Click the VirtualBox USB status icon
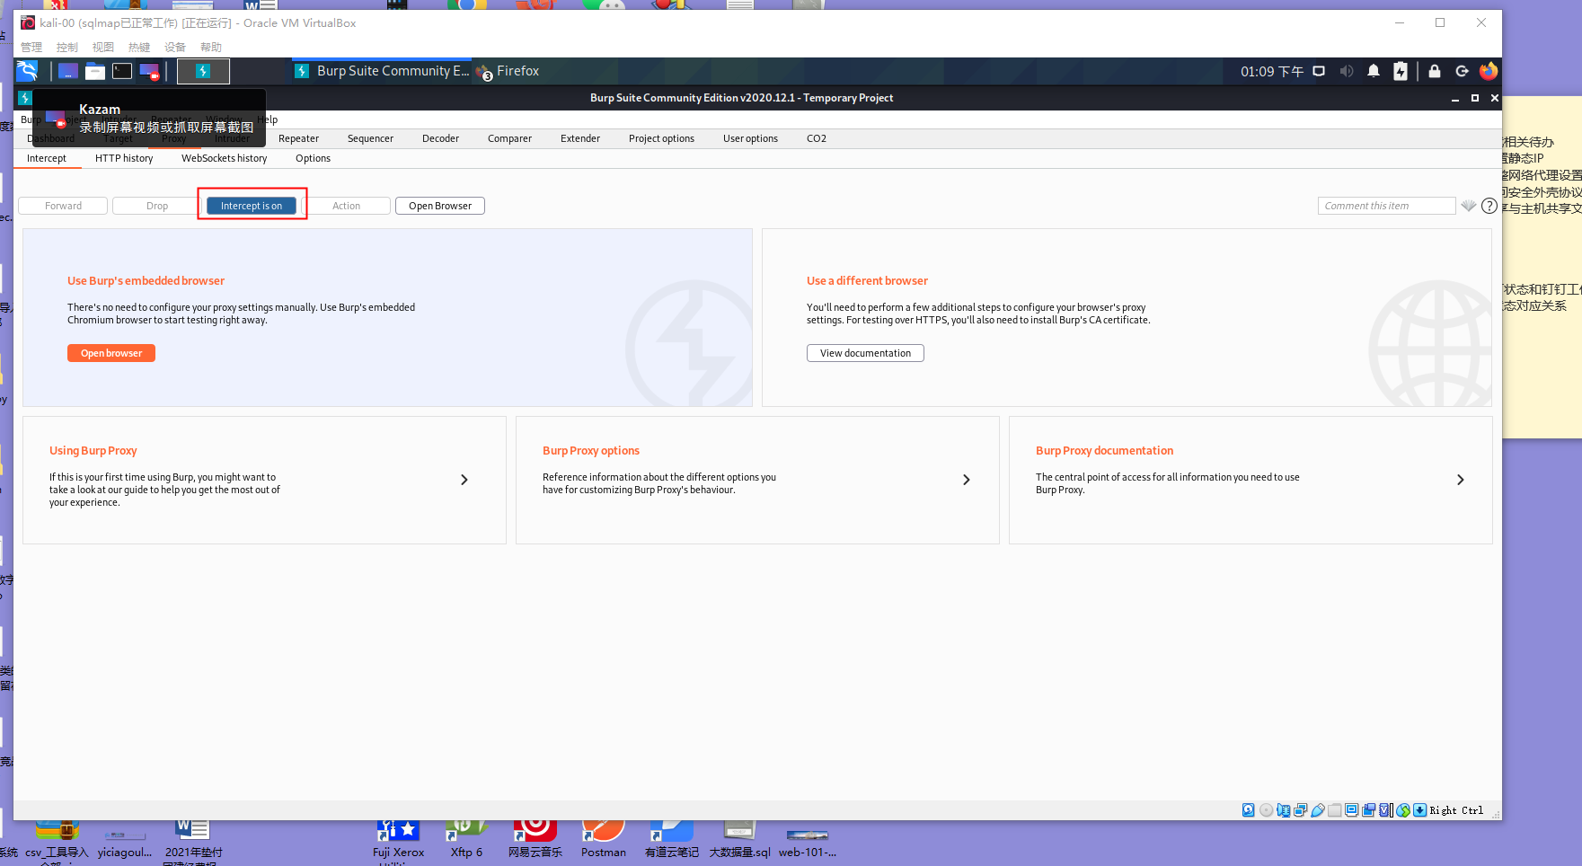Image resolution: width=1582 pixels, height=866 pixels. click(x=1317, y=810)
